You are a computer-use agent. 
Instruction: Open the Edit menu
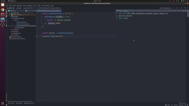10,6
